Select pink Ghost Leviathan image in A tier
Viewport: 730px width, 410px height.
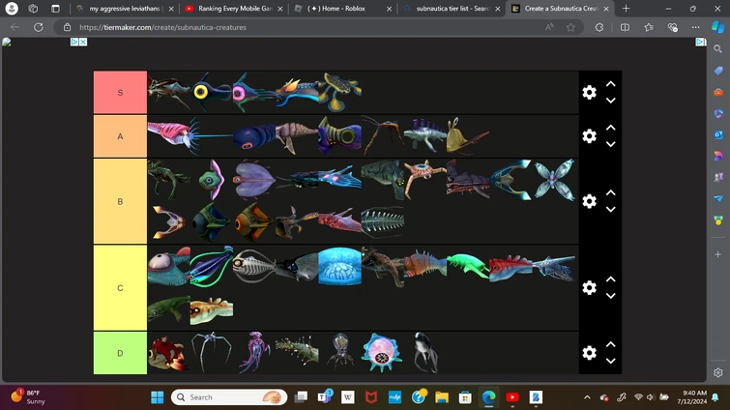pyautogui.click(x=168, y=136)
